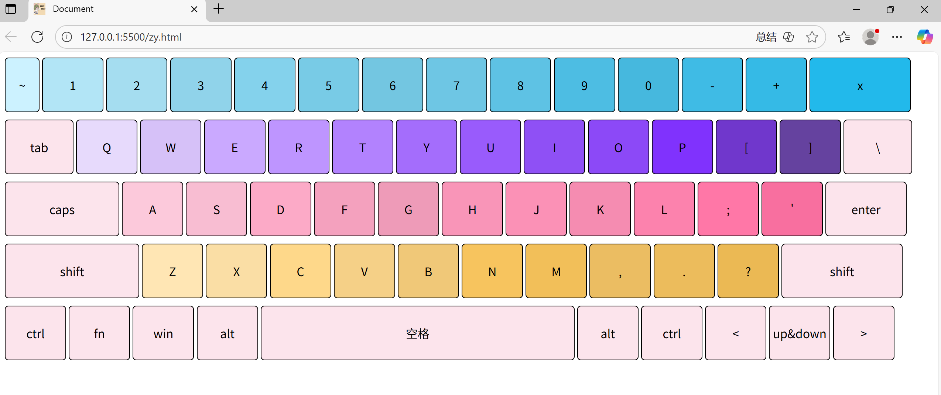The height and width of the screenshot is (395, 941).
Task: Open the browser settings menu (three dots)
Action: [897, 37]
